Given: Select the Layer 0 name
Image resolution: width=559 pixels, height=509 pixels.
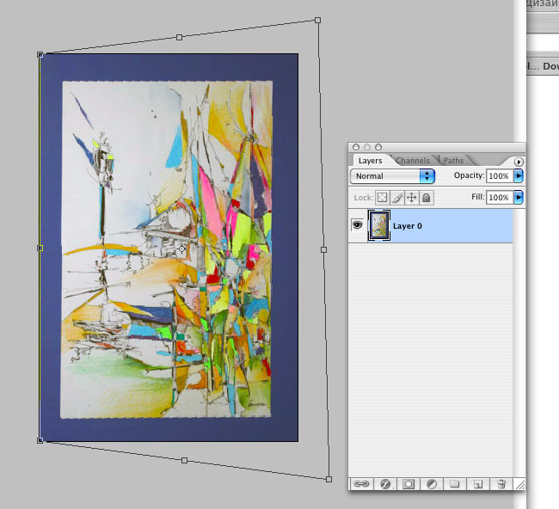Looking at the screenshot, I should click(408, 226).
